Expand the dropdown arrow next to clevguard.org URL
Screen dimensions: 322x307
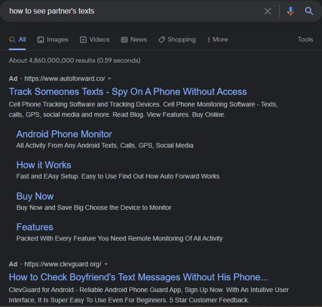click(106, 264)
